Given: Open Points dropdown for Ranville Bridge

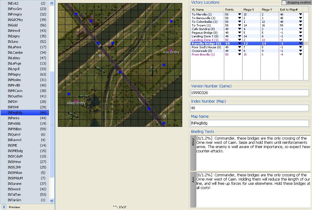Looking at the screenshot, I should coord(239,44).
